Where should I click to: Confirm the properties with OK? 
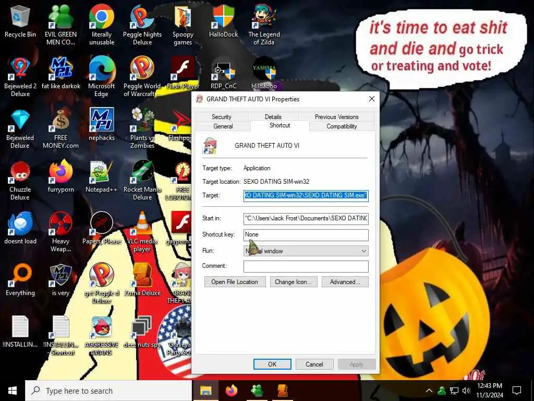coord(272,364)
